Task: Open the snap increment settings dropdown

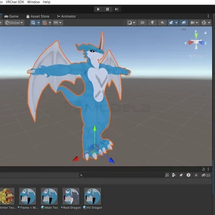Action: point(58,23)
